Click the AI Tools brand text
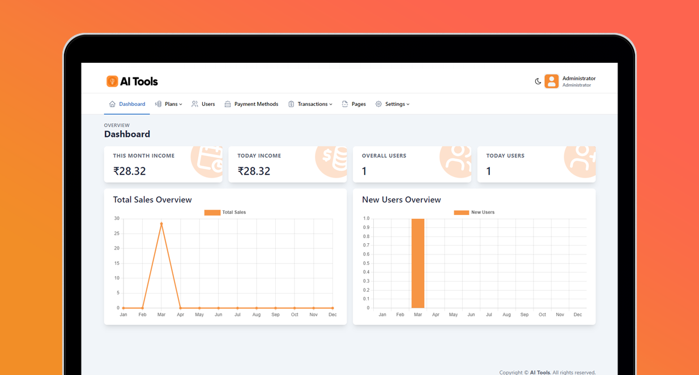 pyautogui.click(x=139, y=81)
